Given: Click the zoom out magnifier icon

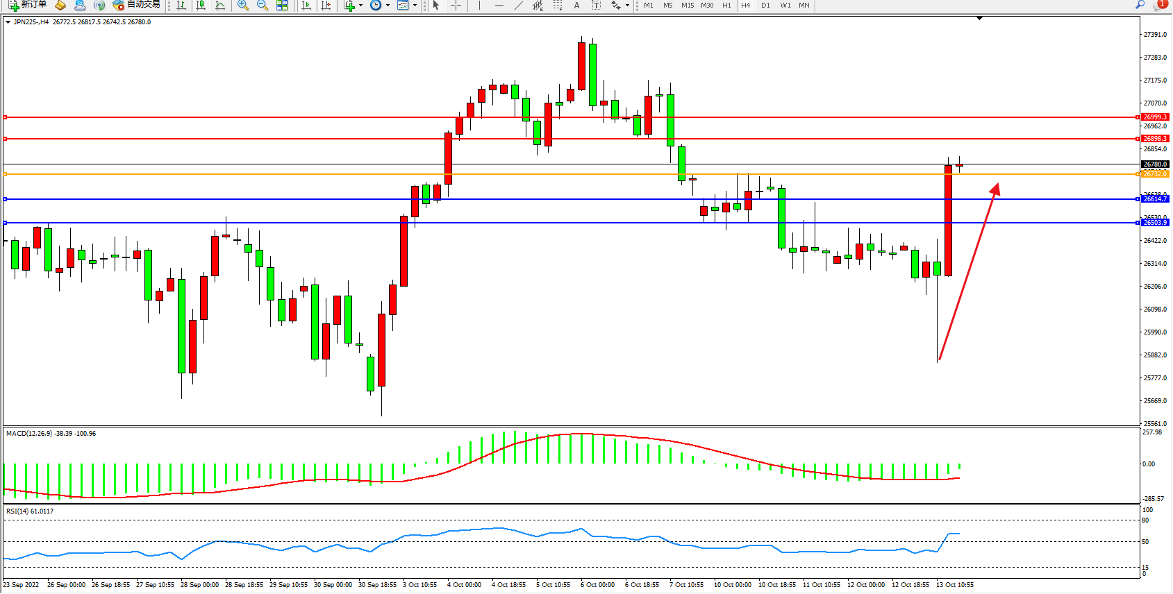Looking at the screenshot, I should click(x=263, y=6).
